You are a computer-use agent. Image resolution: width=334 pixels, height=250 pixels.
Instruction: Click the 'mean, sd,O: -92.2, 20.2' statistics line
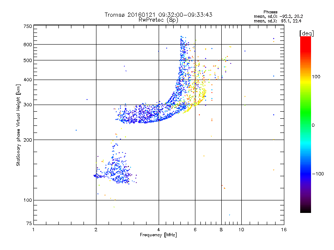coord(278,16)
